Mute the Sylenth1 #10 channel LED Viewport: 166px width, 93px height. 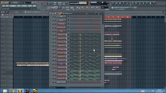(51, 75)
